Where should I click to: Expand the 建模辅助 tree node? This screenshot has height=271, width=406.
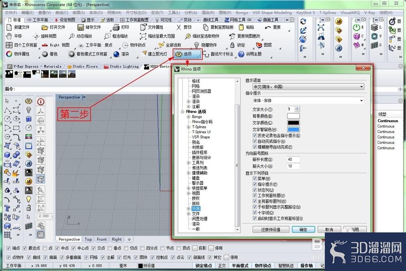point(188,173)
